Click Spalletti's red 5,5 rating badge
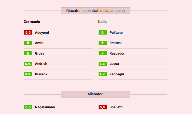Viewport: 192px width, 114px height. 102,107
